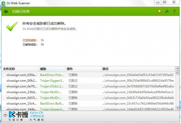The image size is (181, 123).
Task: Expand the round chevron button at bottom left
Action: coord(5,115)
